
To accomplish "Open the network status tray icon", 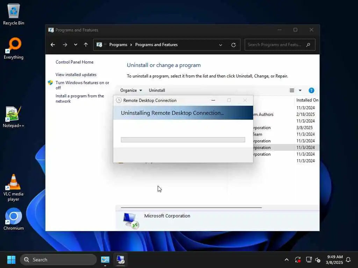I will (x=309, y=260).
